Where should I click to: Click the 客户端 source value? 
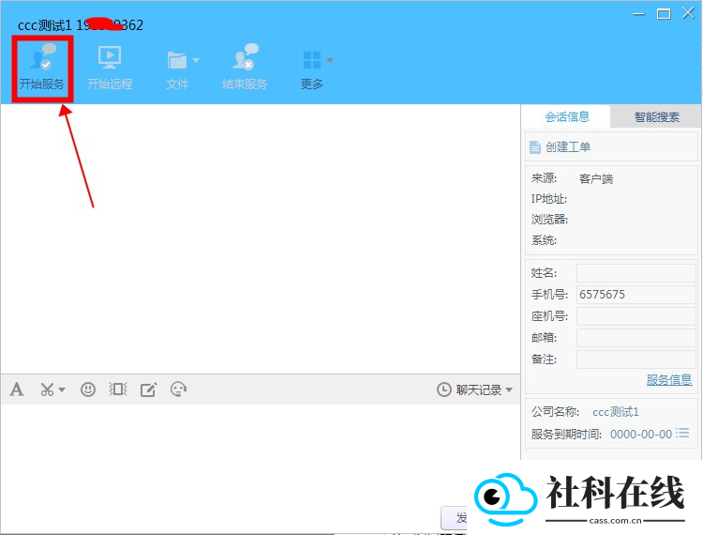coord(596,178)
